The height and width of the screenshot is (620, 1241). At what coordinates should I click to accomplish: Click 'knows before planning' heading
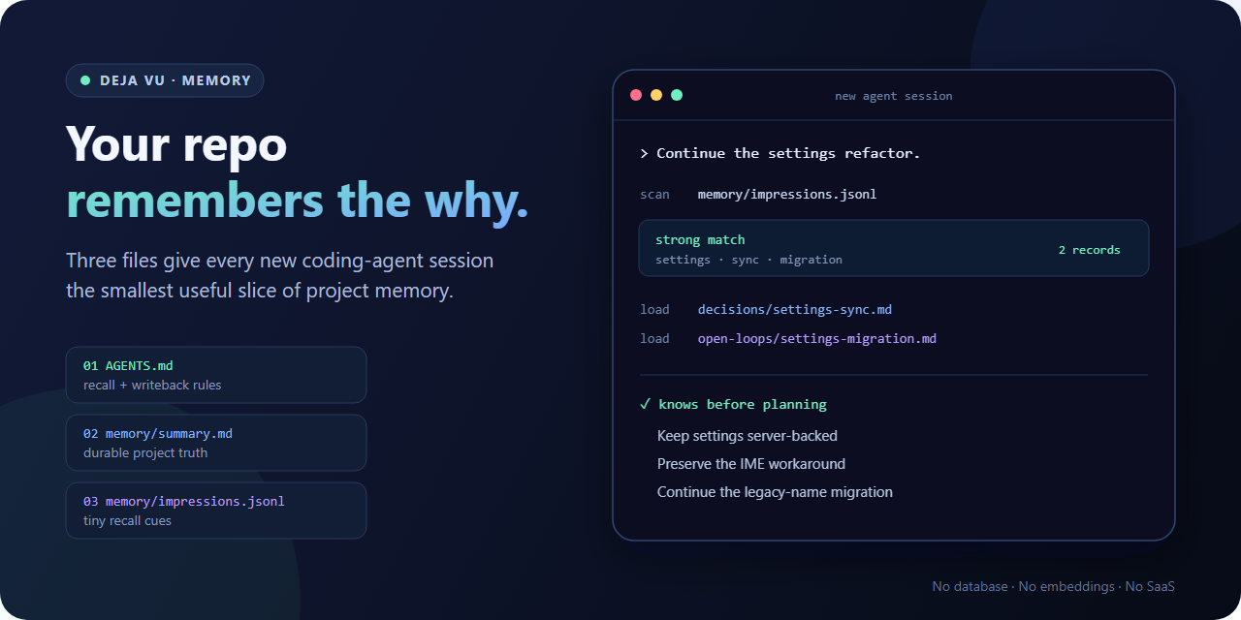[743, 404]
